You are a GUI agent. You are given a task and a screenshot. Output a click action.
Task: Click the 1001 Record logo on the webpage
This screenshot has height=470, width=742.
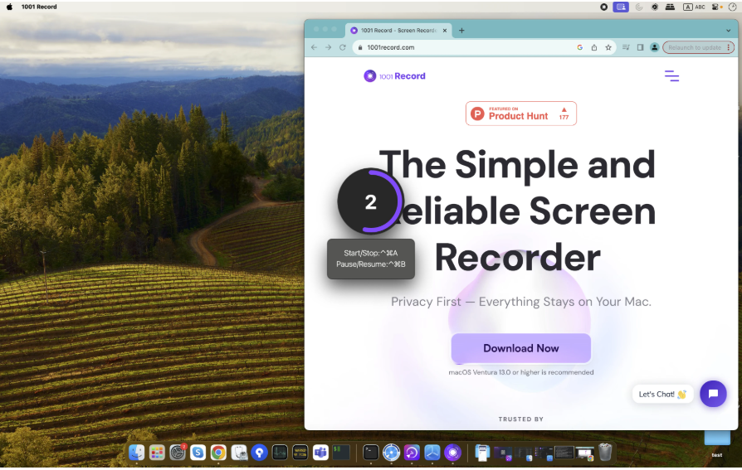(x=394, y=76)
